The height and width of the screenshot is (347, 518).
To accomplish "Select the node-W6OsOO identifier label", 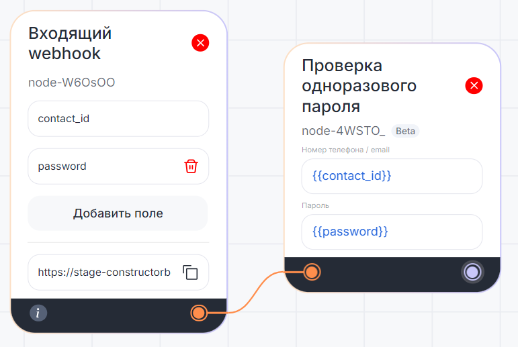I will [x=72, y=83].
